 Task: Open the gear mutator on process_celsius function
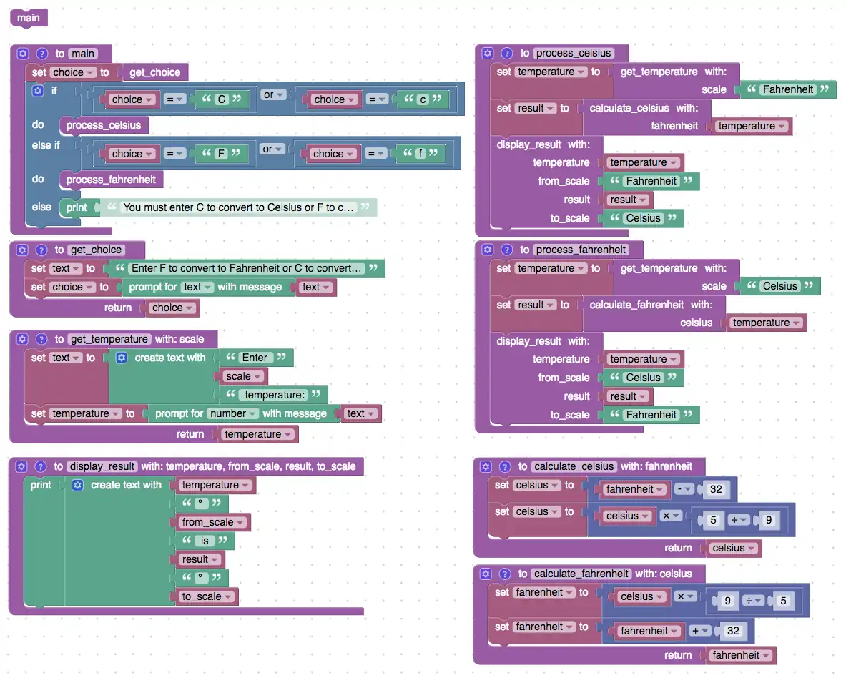click(x=488, y=53)
